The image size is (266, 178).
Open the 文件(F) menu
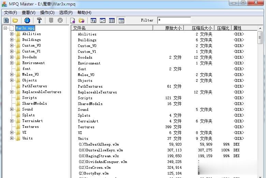pyautogui.click(x=11, y=13)
